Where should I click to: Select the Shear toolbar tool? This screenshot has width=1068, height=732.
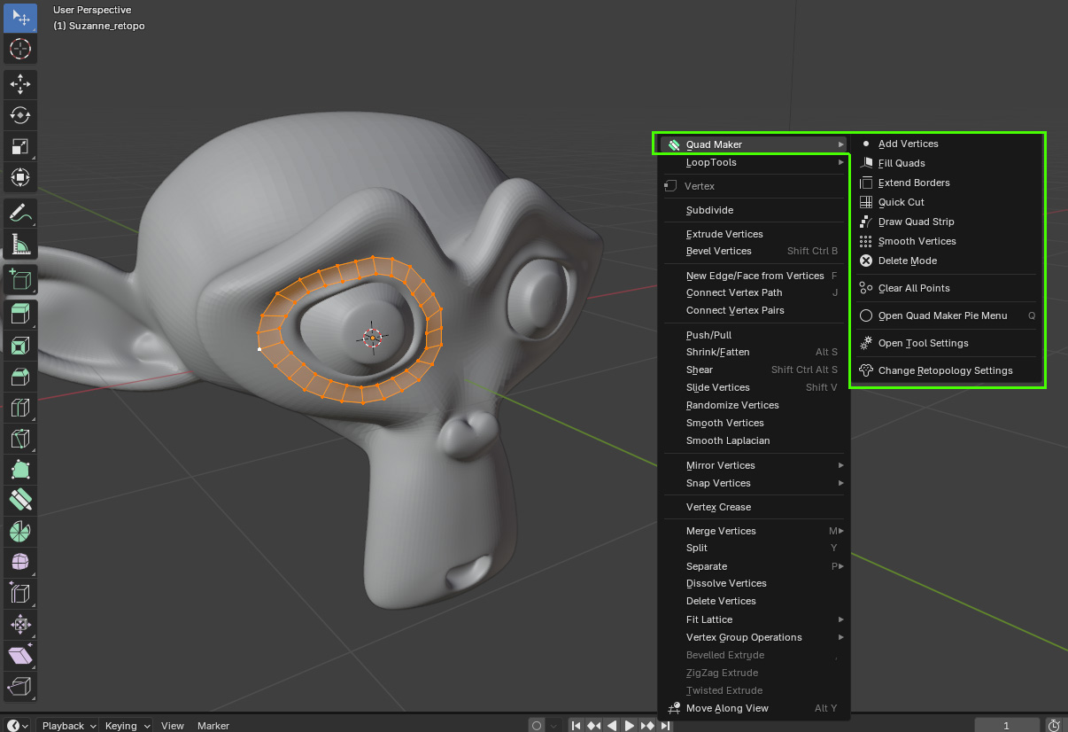coord(20,656)
